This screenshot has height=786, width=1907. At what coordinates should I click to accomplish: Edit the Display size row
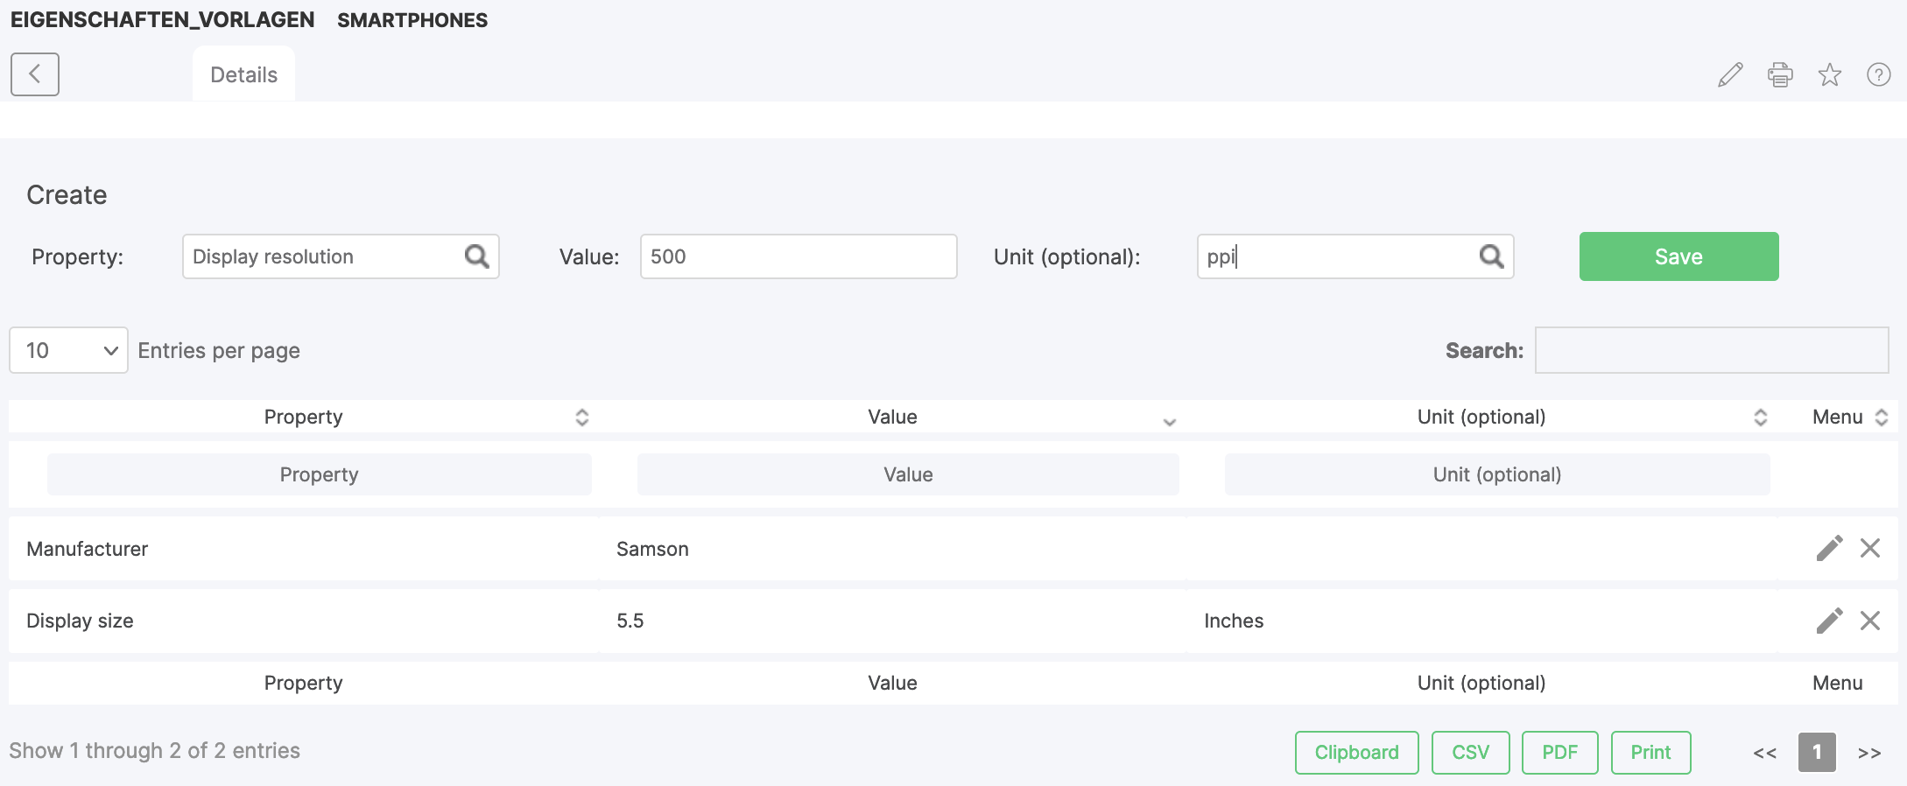coord(1829,621)
